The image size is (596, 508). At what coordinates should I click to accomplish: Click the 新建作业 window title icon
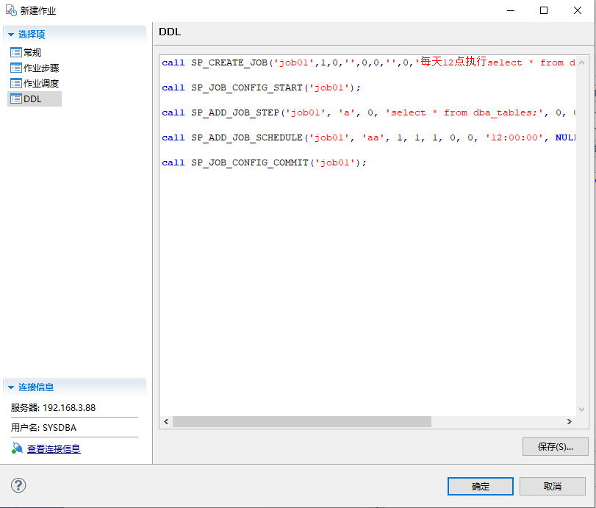tap(11, 10)
